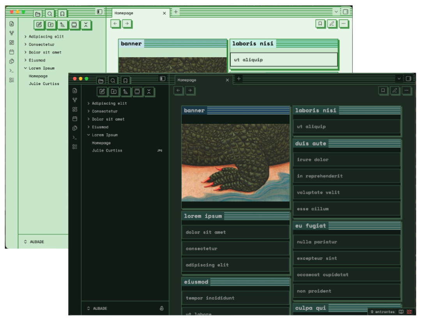
Task: Switch to edit mode in dark window
Action: click(394, 90)
